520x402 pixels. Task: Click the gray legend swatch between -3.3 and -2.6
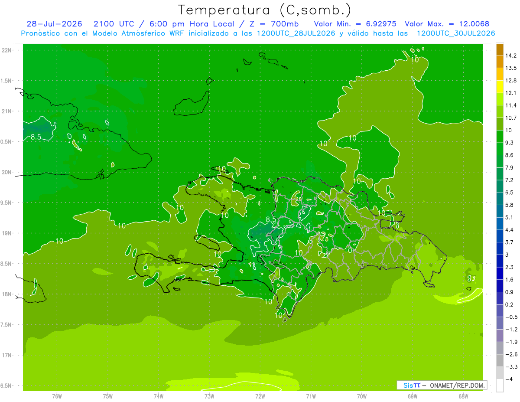tap(500, 360)
